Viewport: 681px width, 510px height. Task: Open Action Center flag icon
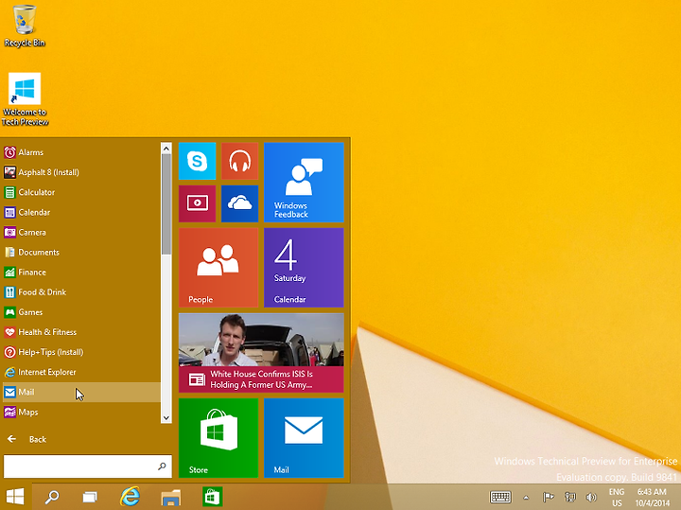tap(548, 497)
